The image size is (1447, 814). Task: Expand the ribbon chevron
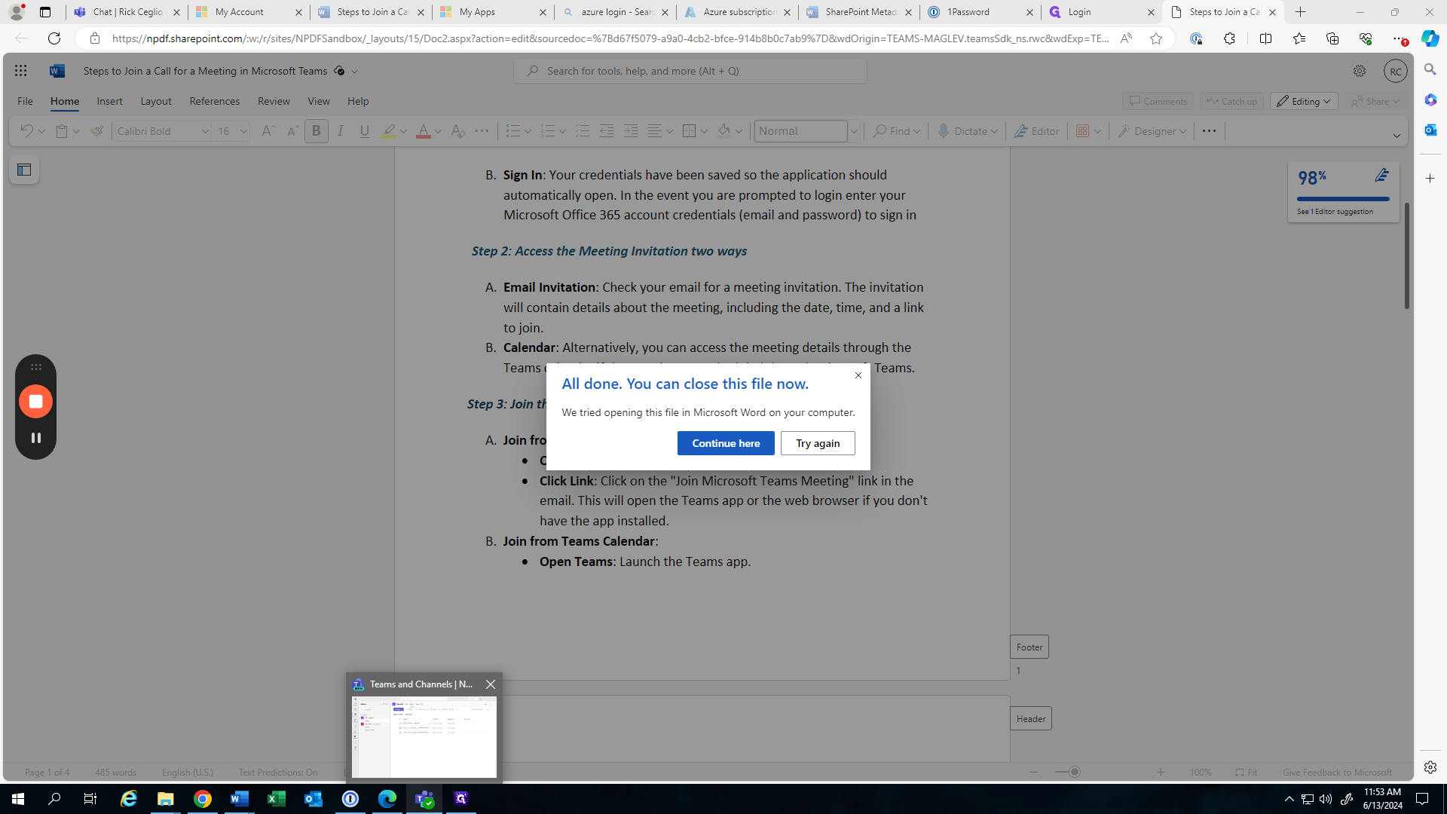point(1396,136)
